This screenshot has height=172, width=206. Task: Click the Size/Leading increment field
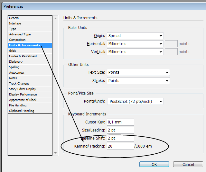point(120,130)
